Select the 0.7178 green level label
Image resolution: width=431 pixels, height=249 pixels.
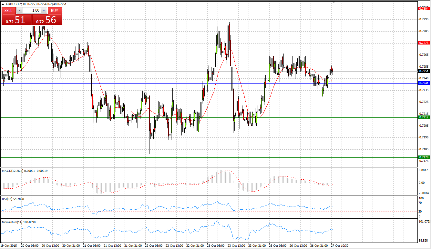pos(424,157)
